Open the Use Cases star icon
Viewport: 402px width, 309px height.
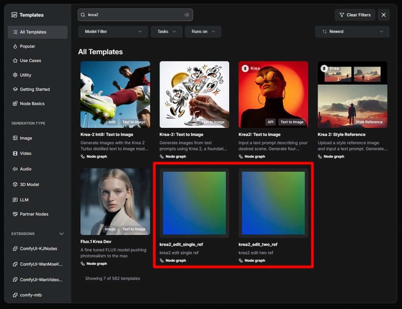[x=15, y=61]
